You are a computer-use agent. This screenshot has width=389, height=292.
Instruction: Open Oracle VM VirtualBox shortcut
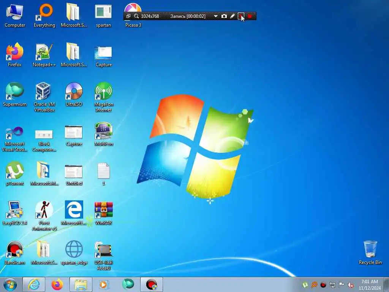coord(44,97)
